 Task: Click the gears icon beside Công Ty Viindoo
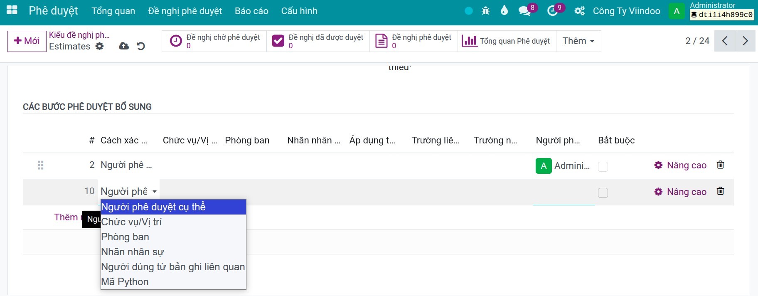579,11
